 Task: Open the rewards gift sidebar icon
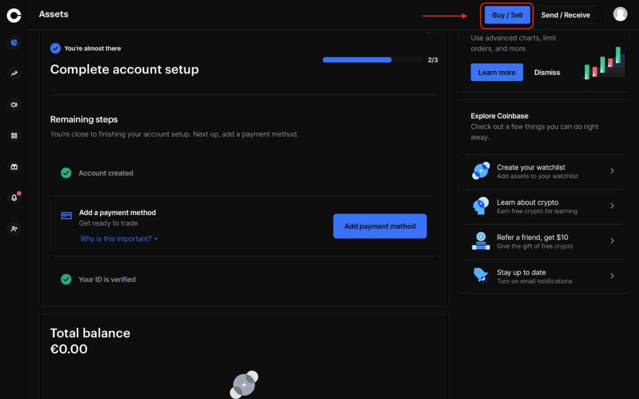pos(14,166)
